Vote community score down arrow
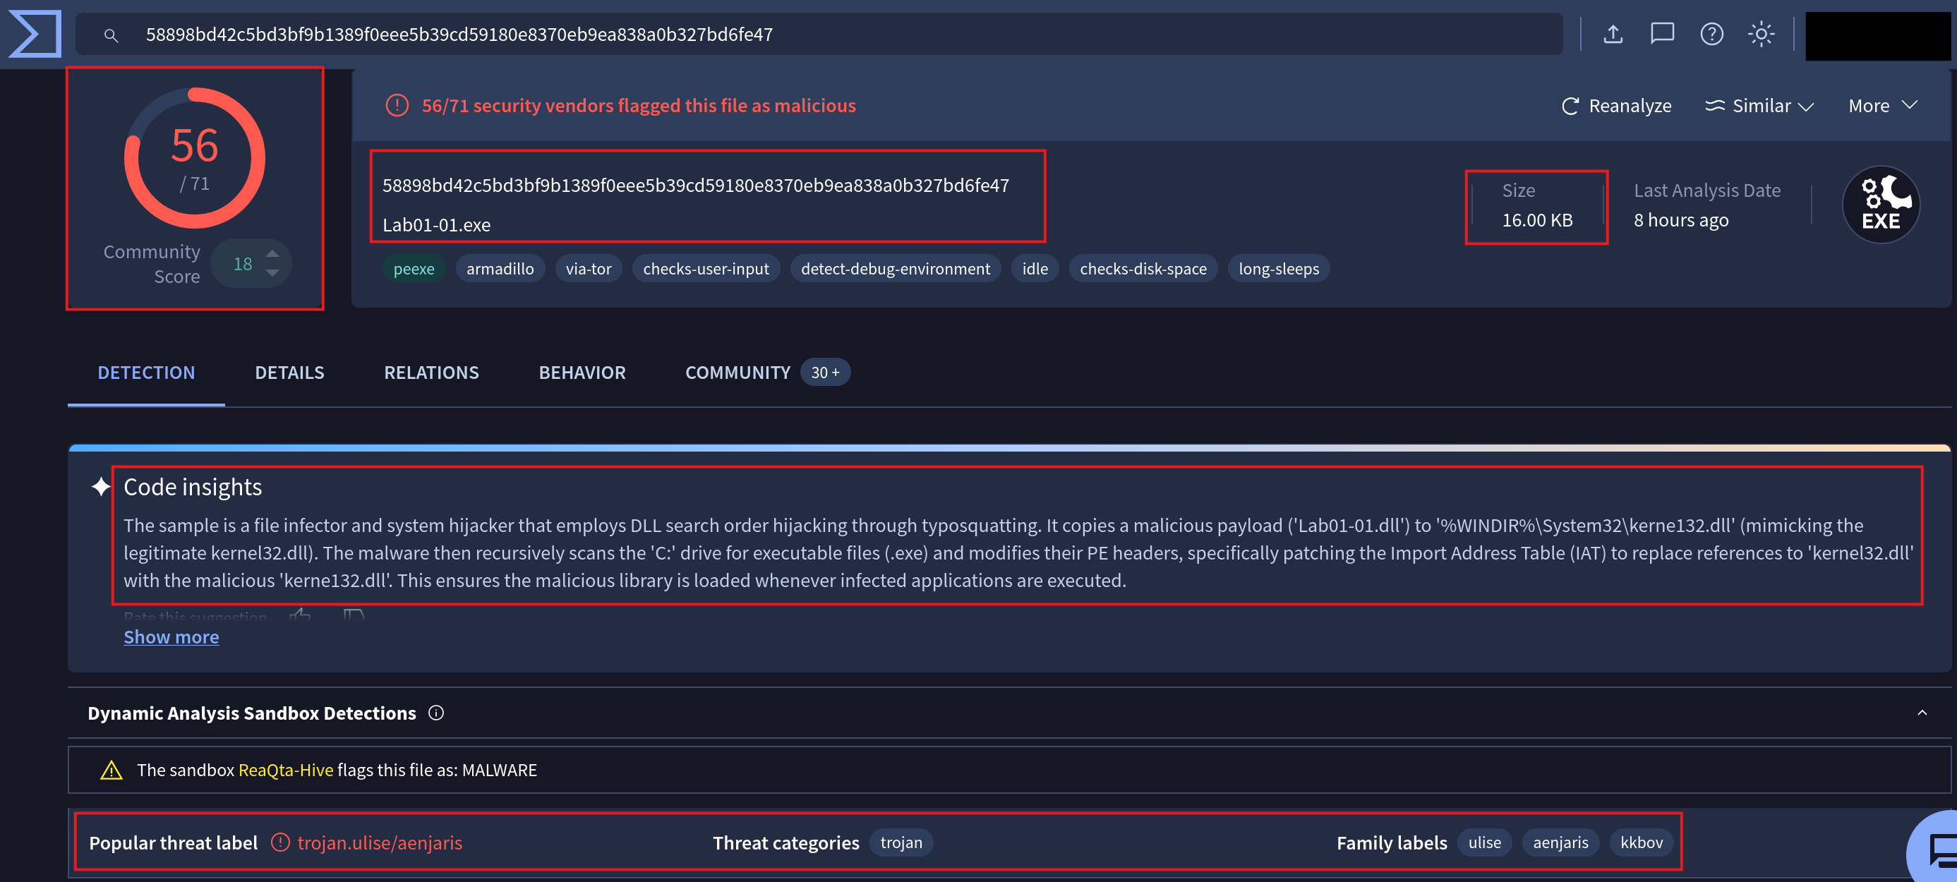Image resolution: width=1957 pixels, height=882 pixels. tap(272, 273)
